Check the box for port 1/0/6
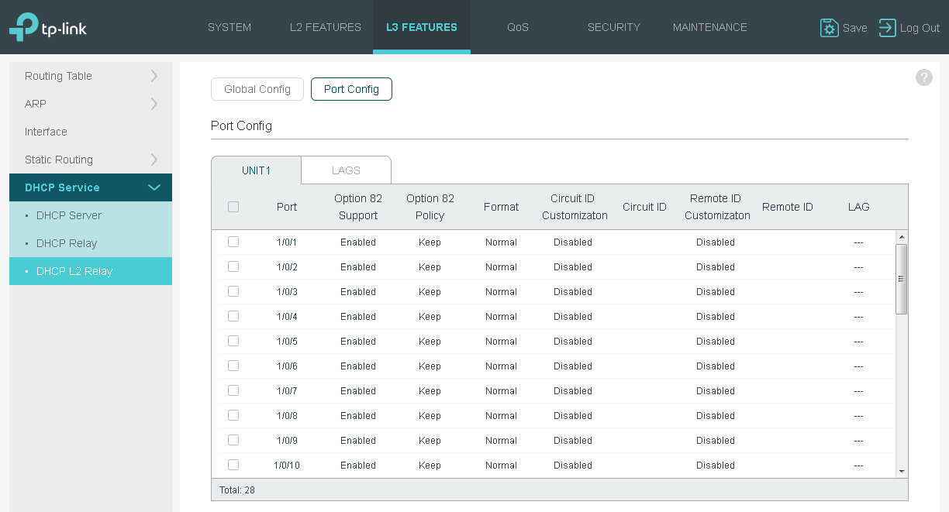The image size is (949, 512). click(x=233, y=366)
